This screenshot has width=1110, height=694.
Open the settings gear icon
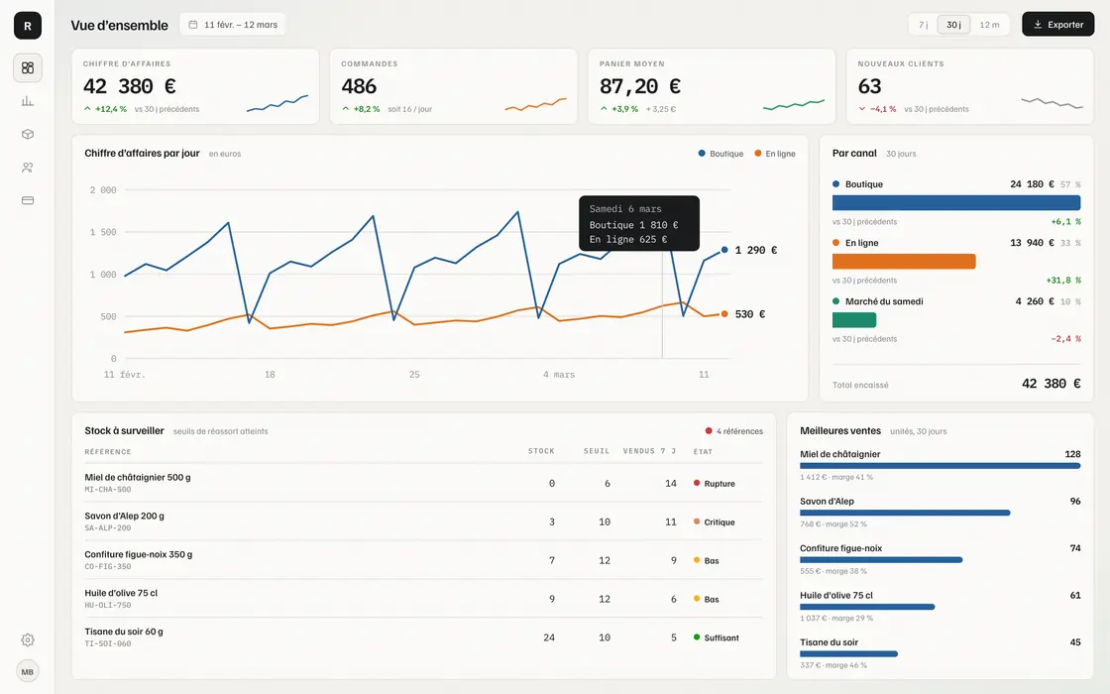[28, 640]
